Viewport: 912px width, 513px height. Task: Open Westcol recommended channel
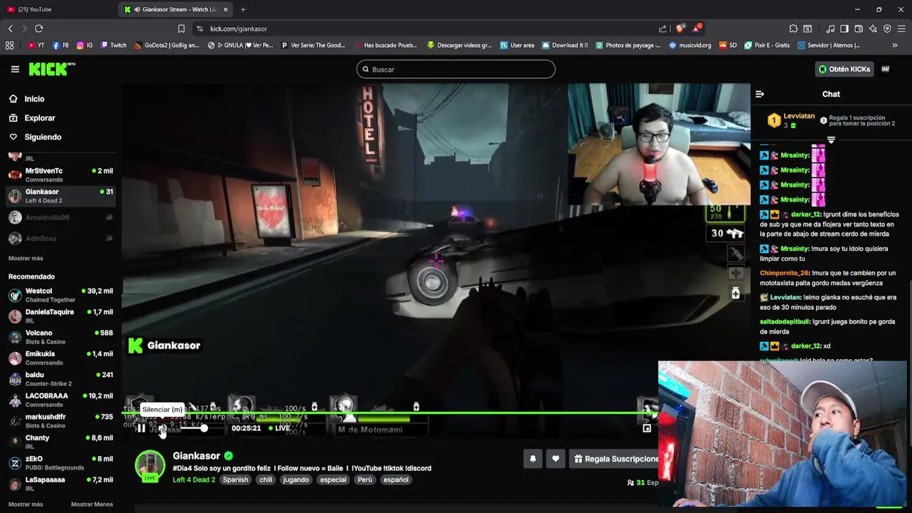coord(61,295)
